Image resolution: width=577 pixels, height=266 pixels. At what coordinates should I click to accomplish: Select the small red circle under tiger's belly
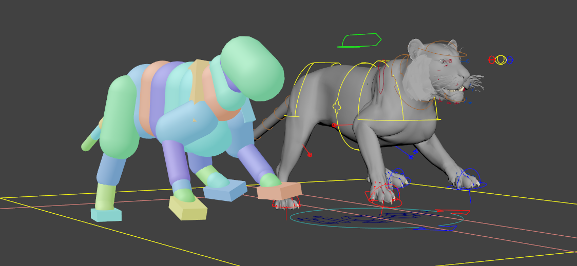(334, 125)
